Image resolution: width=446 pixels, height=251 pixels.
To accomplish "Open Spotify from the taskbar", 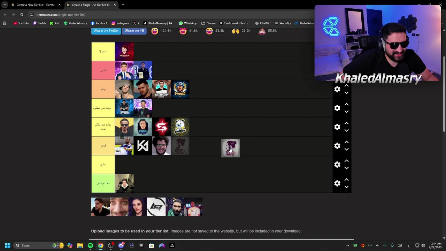I will pyautogui.click(x=90, y=245).
